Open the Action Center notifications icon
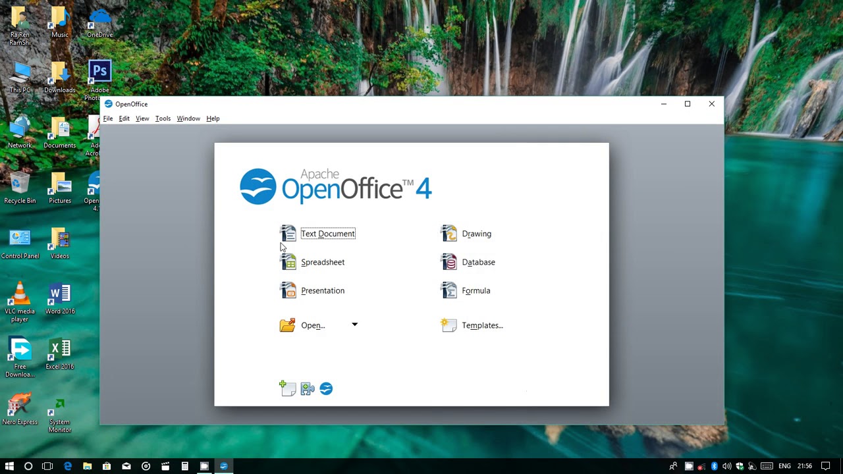Image resolution: width=843 pixels, height=474 pixels. pos(826,466)
